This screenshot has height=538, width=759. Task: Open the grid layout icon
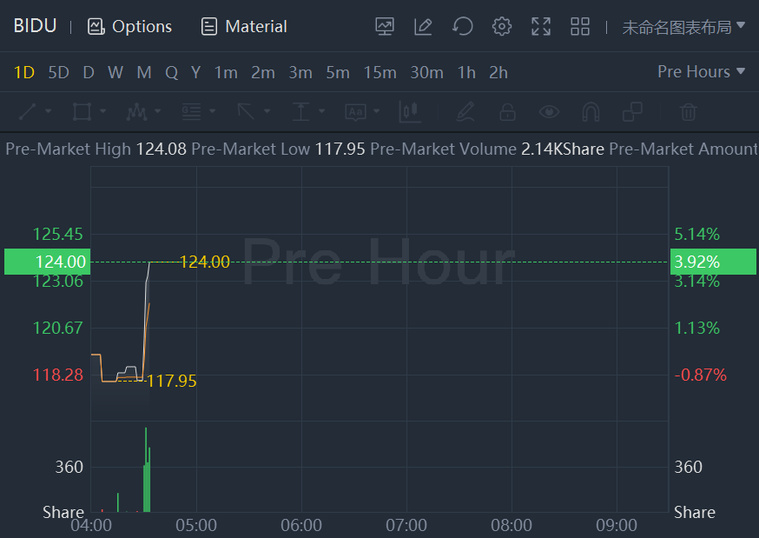click(x=580, y=26)
